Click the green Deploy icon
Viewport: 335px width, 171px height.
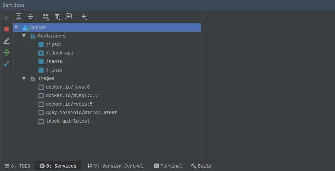(7, 52)
